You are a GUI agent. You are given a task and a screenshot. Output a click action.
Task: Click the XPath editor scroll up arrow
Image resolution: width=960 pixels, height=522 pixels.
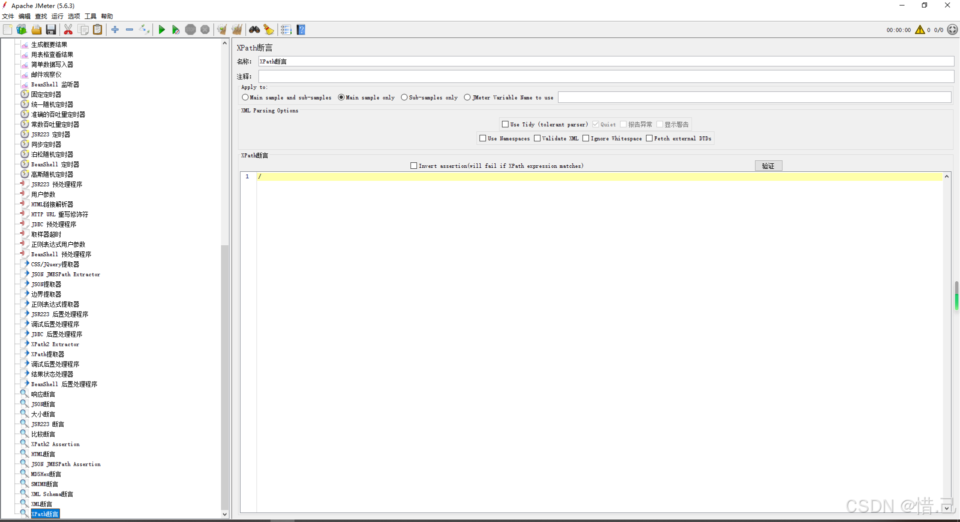click(946, 176)
